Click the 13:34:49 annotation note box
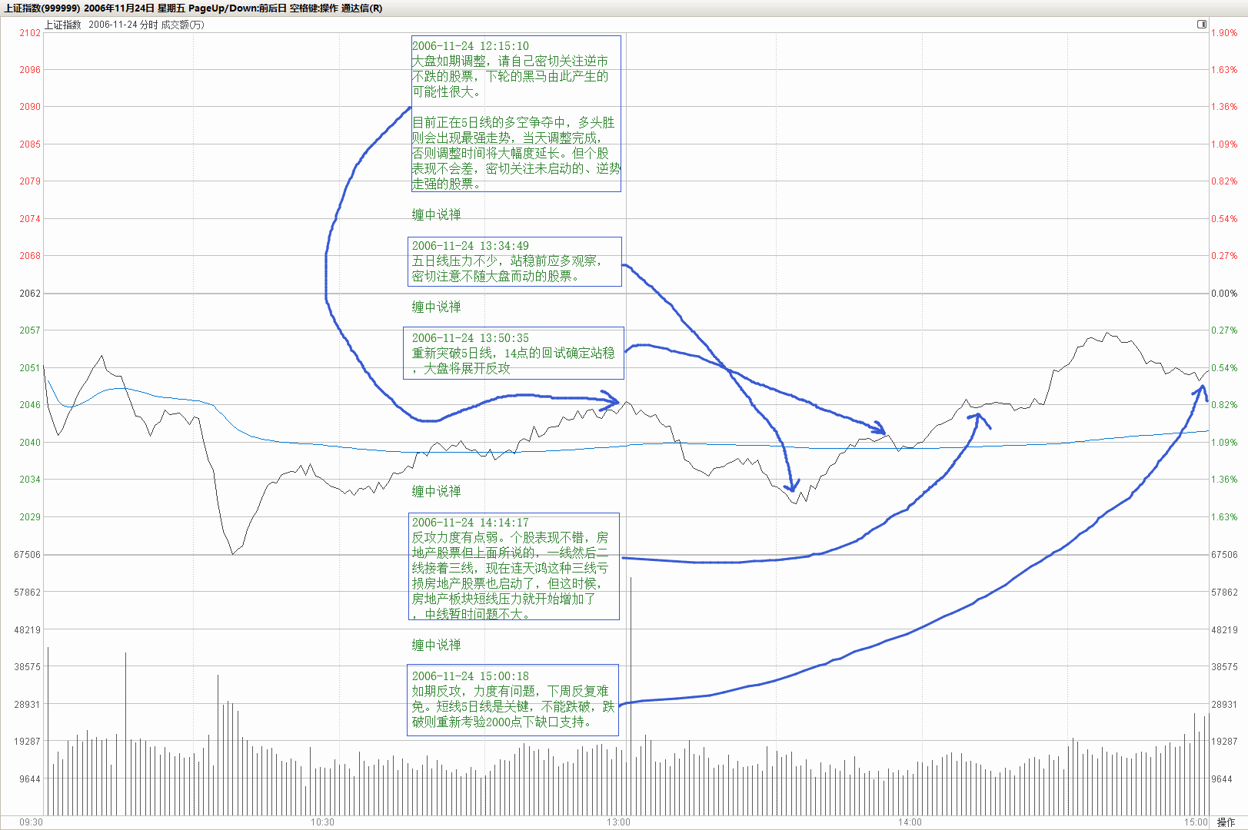The width and height of the screenshot is (1248, 830). point(514,261)
